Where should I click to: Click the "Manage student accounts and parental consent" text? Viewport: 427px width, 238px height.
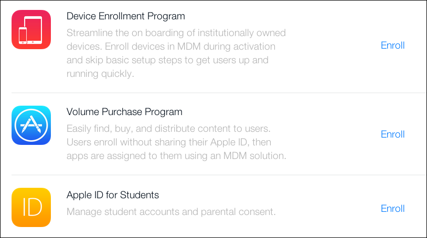click(x=171, y=212)
